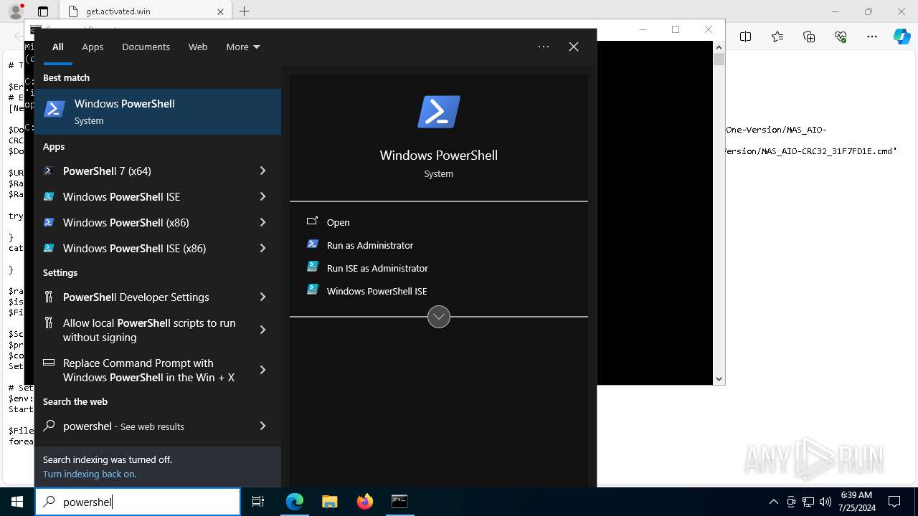Image resolution: width=918 pixels, height=516 pixels.
Task: Select the Documents search tab
Action: (146, 47)
